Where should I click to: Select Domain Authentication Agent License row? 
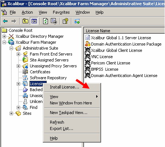[124, 76]
